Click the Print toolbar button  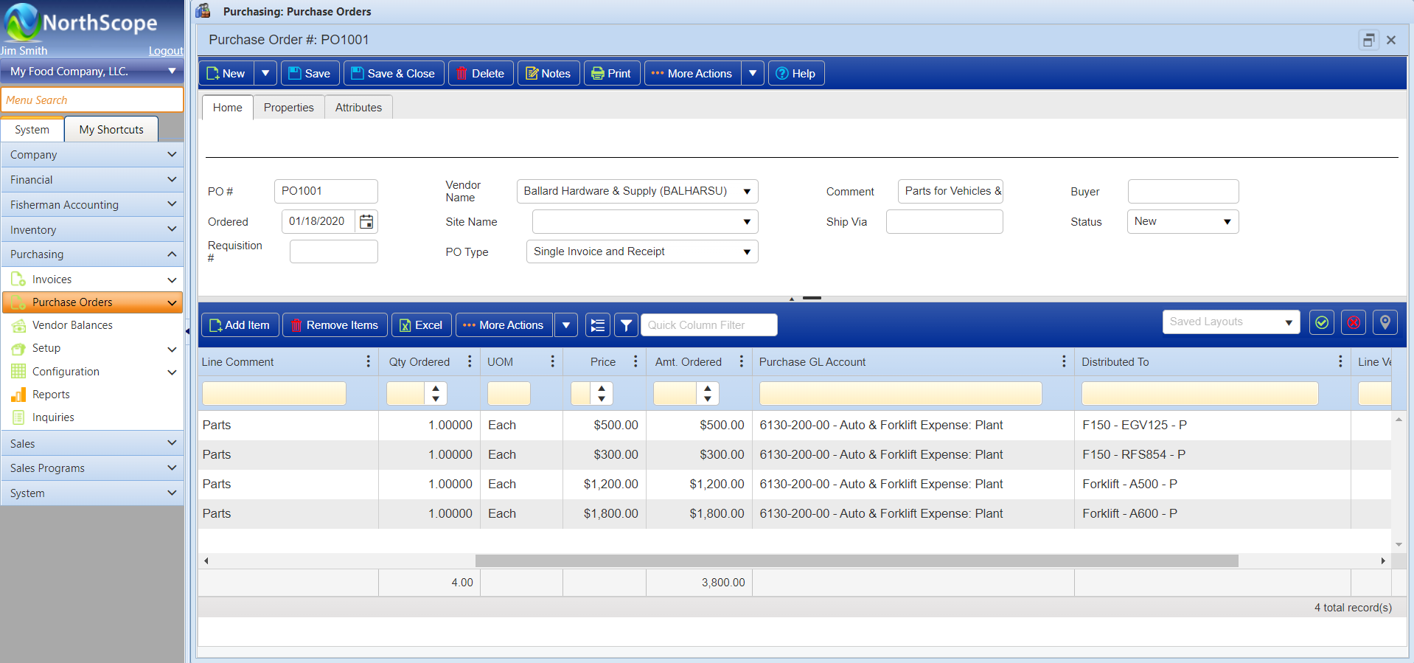pyautogui.click(x=611, y=74)
